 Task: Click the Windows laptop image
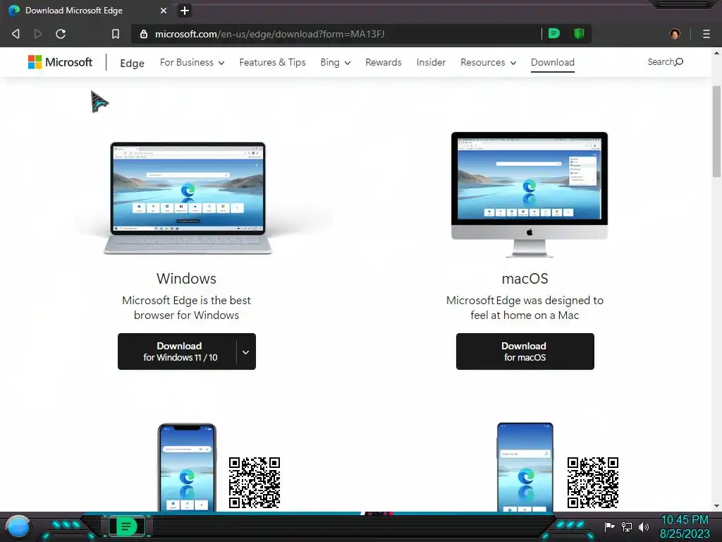[x=188, y=198]
